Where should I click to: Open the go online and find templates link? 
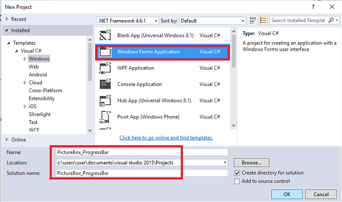click(166, 138)
